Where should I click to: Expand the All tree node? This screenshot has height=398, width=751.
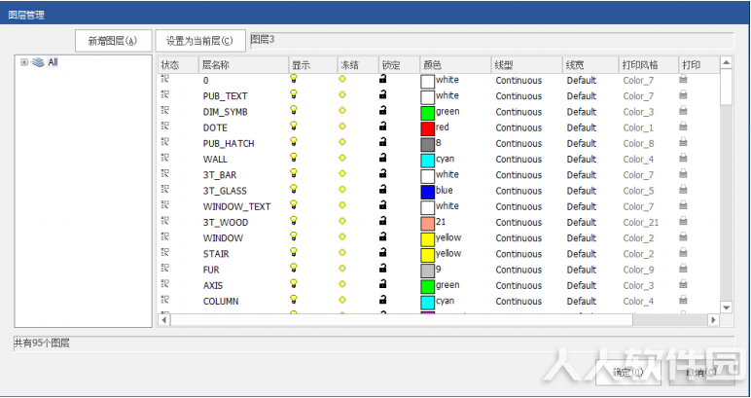click(x=24, y=62)
